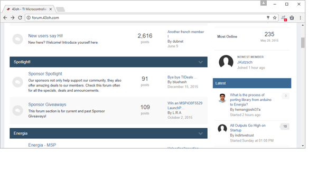Collapse the Spotlight! category with its chevron
Viewport: 327px width, 191px height.
(x=200, y=62)
